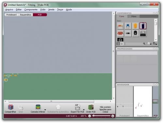
Task: Toggle to the Protoboard view
Action: click(x=11, y=15)
